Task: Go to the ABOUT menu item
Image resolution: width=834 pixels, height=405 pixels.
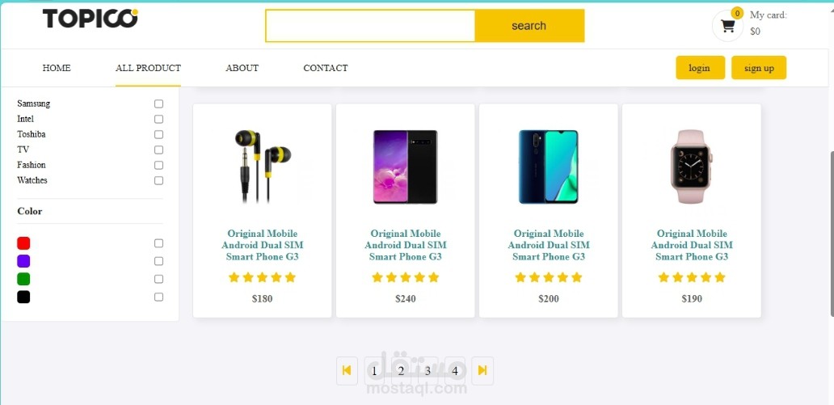Action: [x=242, y=68]
